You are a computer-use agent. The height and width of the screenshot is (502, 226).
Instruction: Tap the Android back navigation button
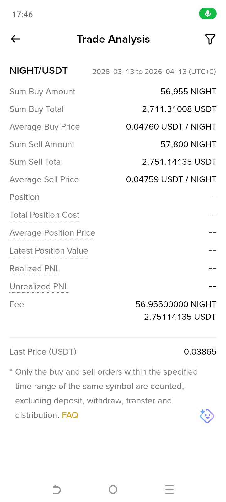(56, 489)
